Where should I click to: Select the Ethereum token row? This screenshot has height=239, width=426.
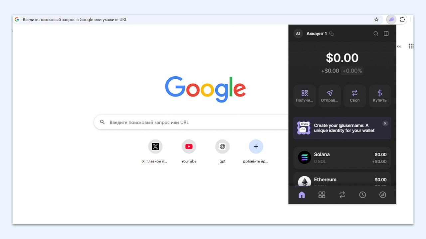pyautogui.click(x=342, y=179)
